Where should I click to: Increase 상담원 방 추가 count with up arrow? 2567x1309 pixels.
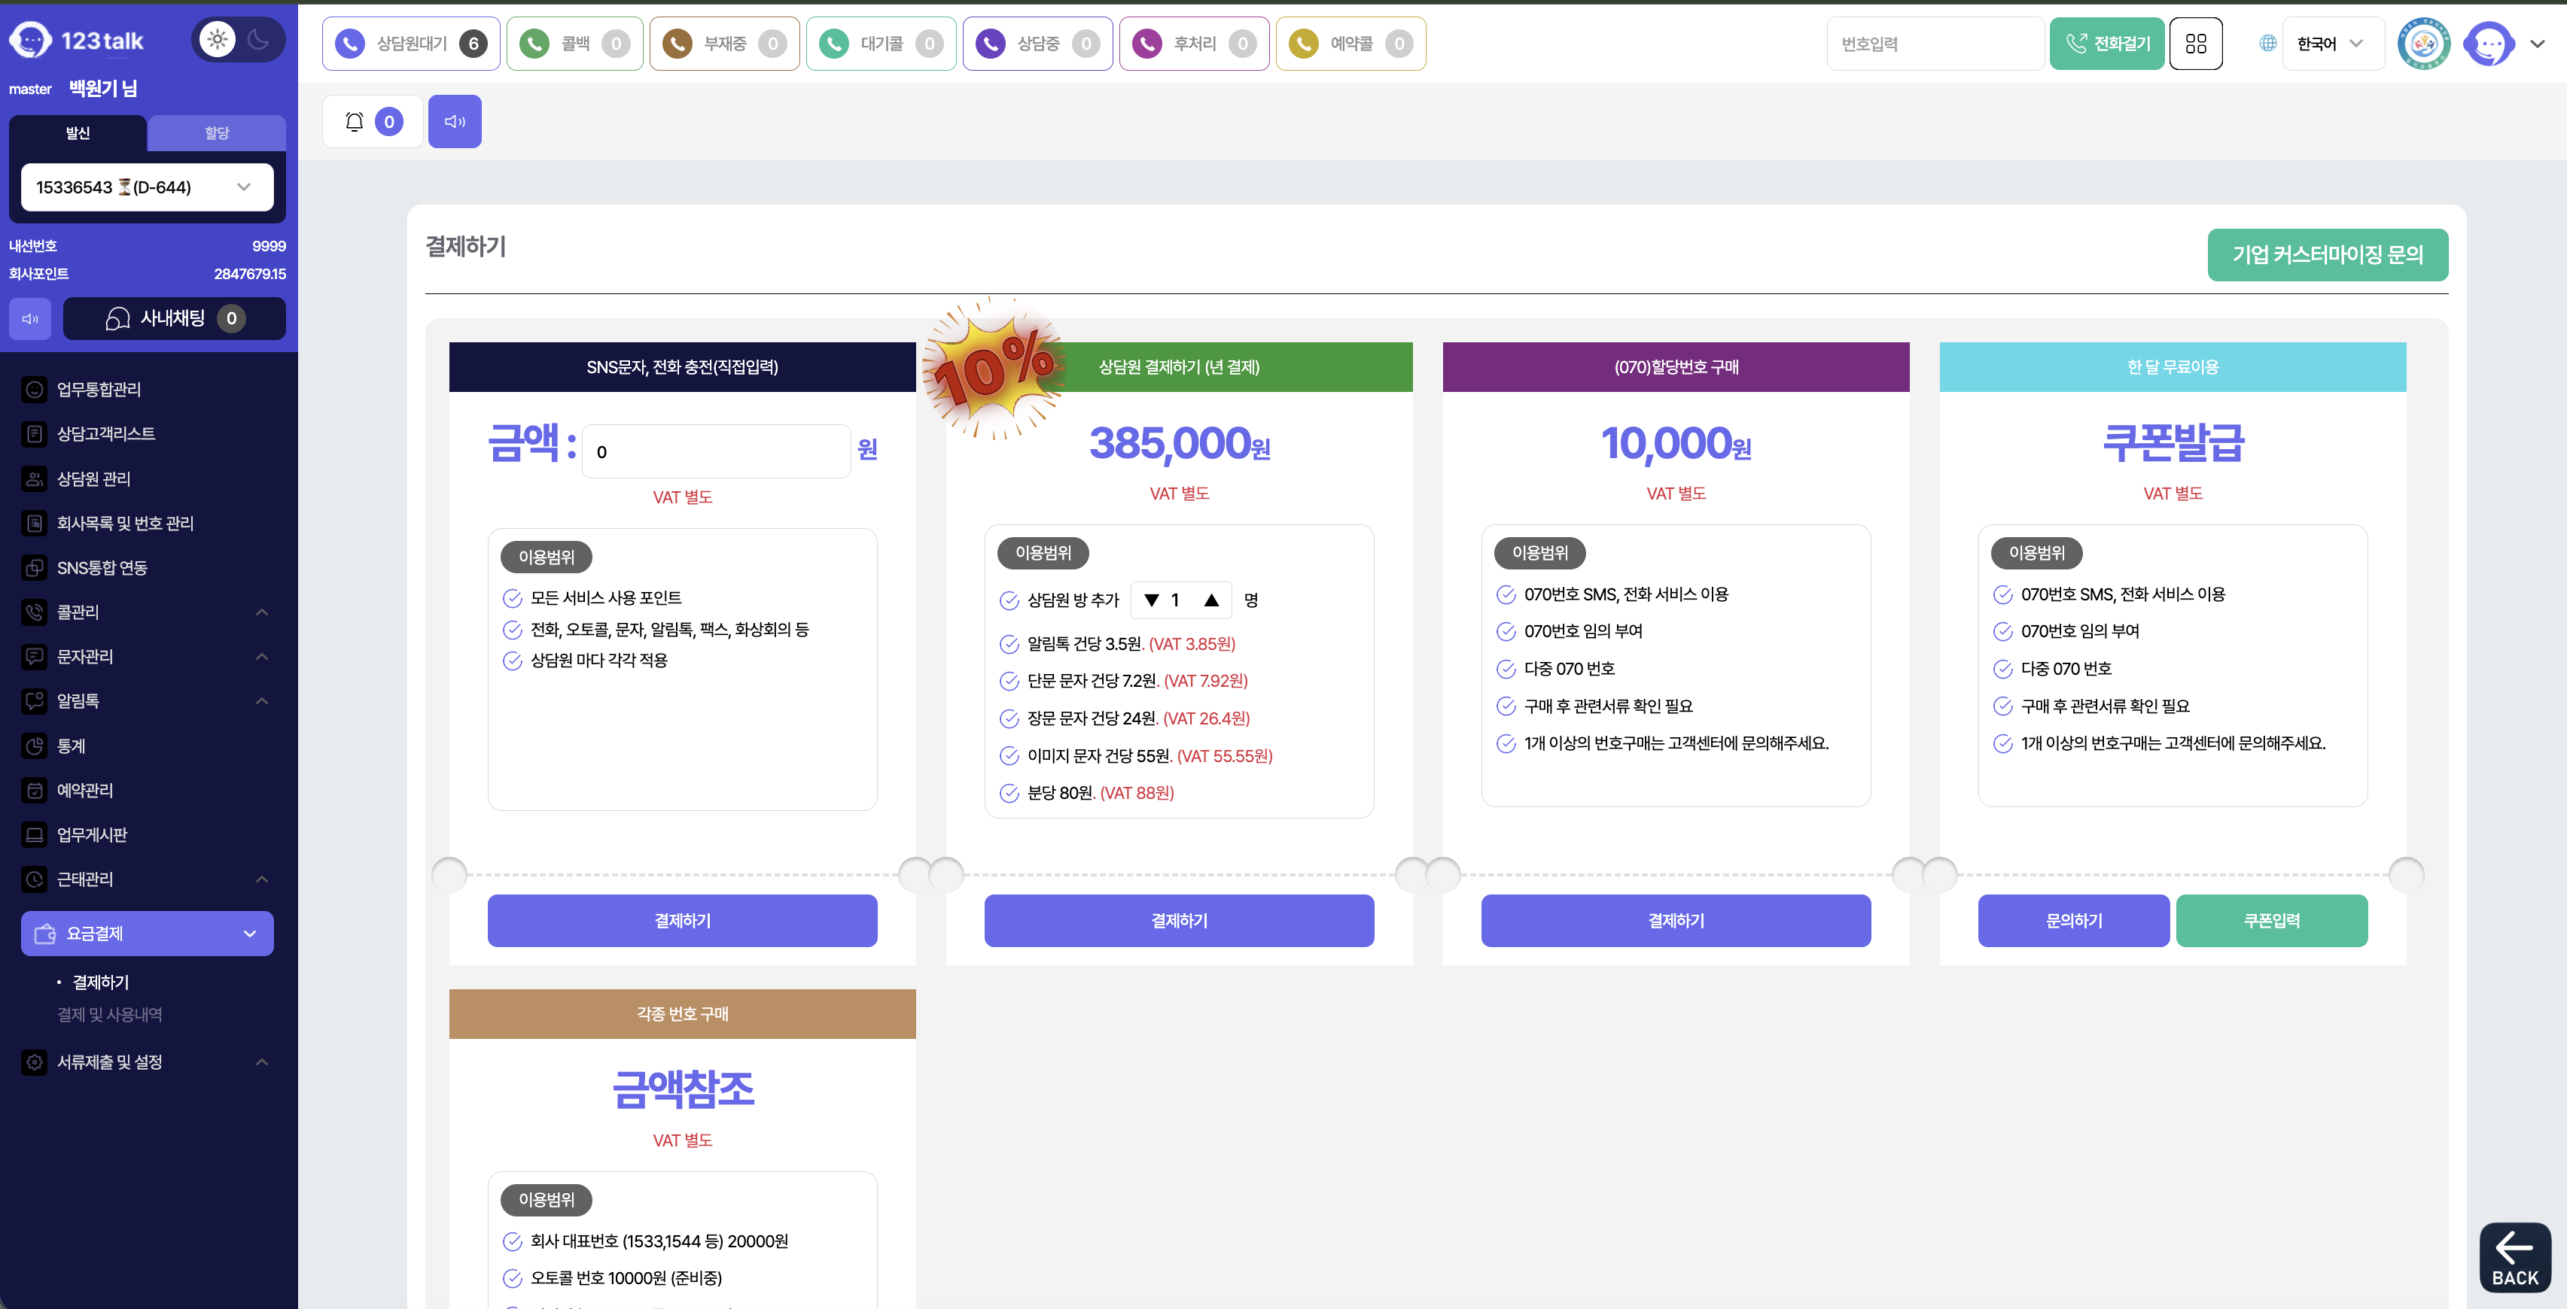pos(1210,600)
